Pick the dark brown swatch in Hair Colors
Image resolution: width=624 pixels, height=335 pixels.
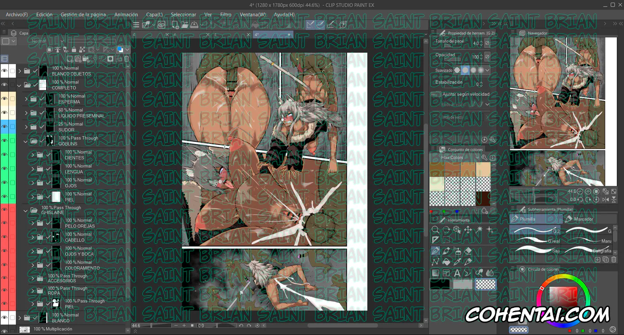tap(483, 198)
